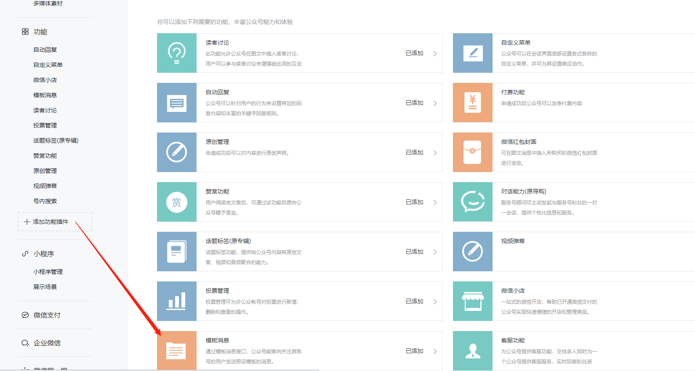Expand 读者讨论 card with its chevron arrow
The width and height of the screenshot is (695, 371).
pos(435,53)
